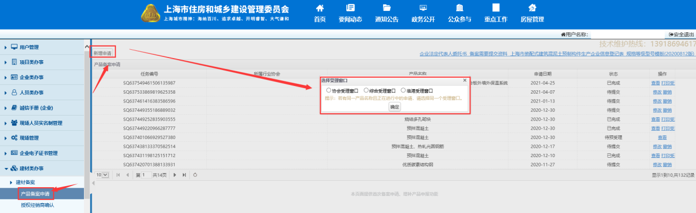Click the page number input field

tap(146, 175)
